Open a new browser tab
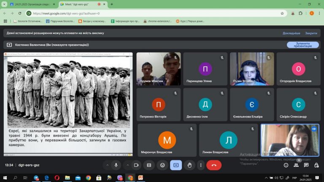 coord(112,4)
